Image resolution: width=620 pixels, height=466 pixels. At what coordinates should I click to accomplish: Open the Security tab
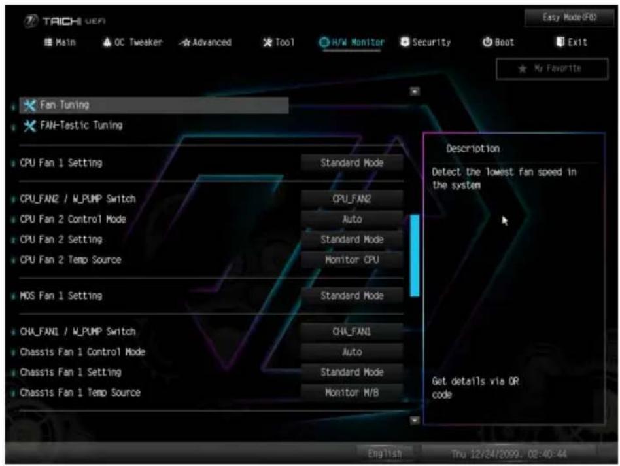point(426,43)
